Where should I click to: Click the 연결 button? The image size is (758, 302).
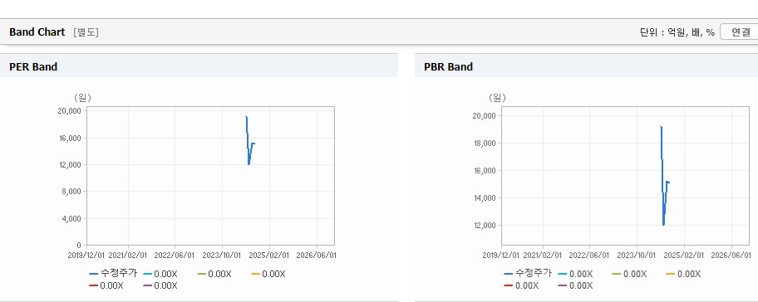pos(740,32)
